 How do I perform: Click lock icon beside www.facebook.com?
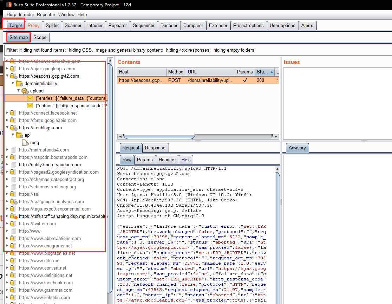coord(13,283)
